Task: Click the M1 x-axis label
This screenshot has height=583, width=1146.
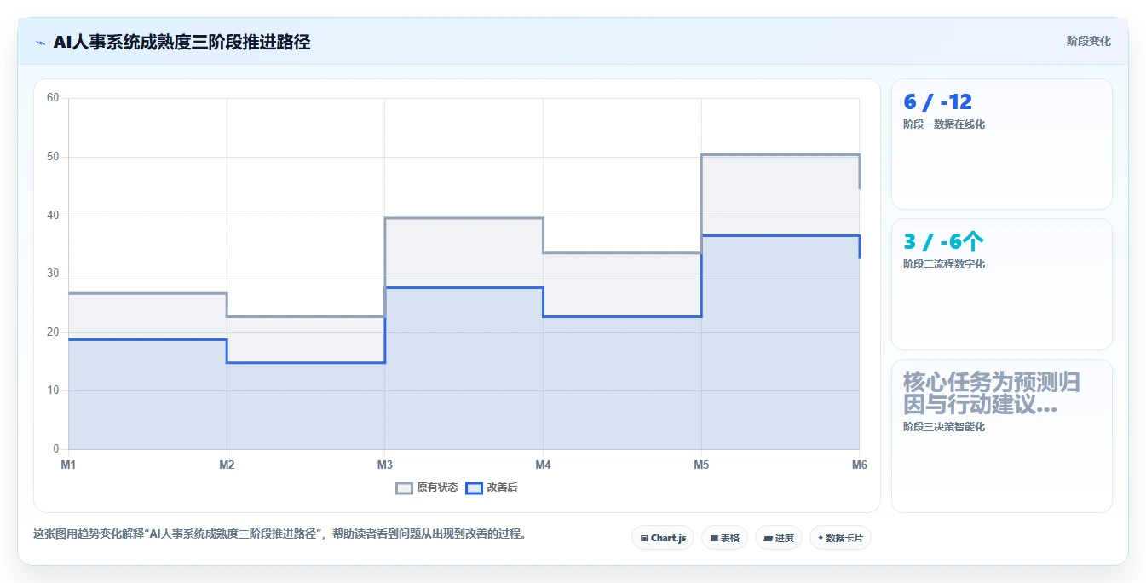Action: 68,465
